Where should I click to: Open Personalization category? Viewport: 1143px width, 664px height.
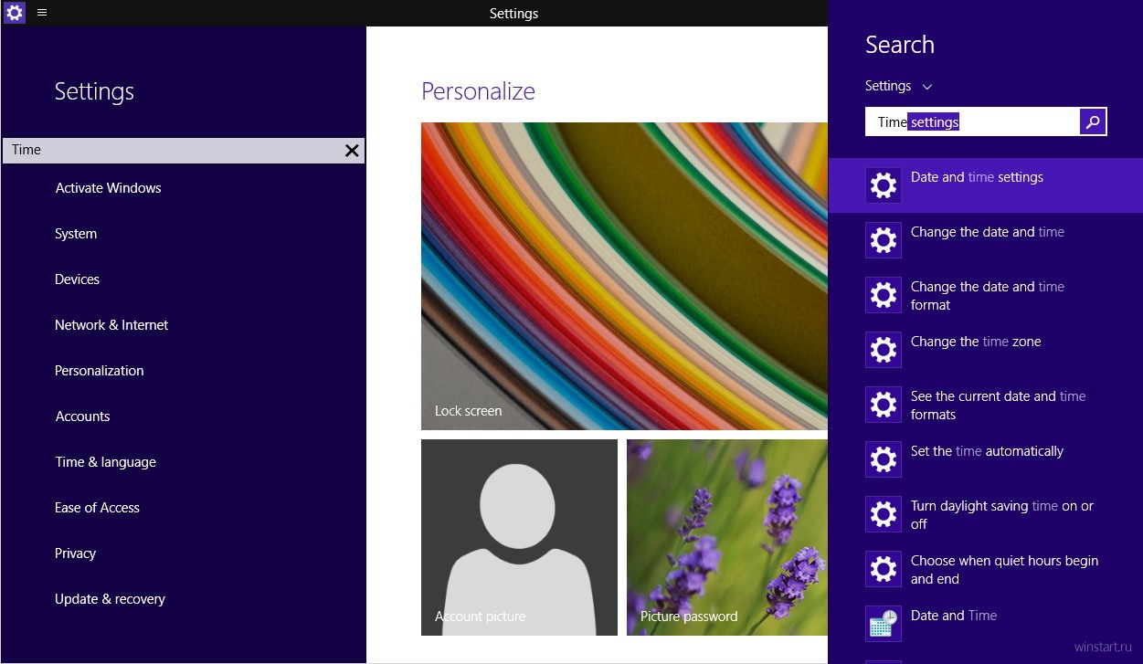100,371
